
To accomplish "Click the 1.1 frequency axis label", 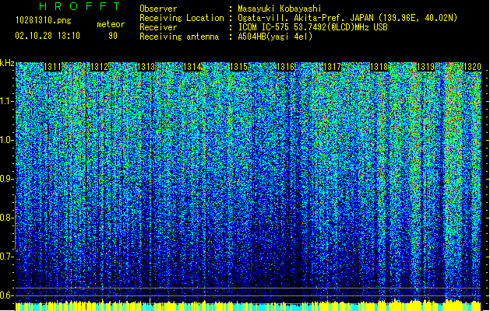I will point(7,101).
